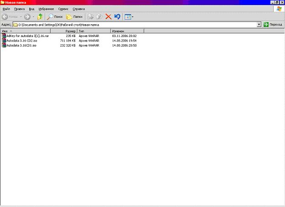The width and height of the screenshot is (285, 207).
Task: Select the Autodata 3.16 CD2.iso file
Action: click(21, 41)
